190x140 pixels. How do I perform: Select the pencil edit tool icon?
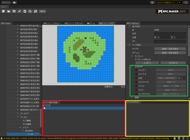[19, 11]
